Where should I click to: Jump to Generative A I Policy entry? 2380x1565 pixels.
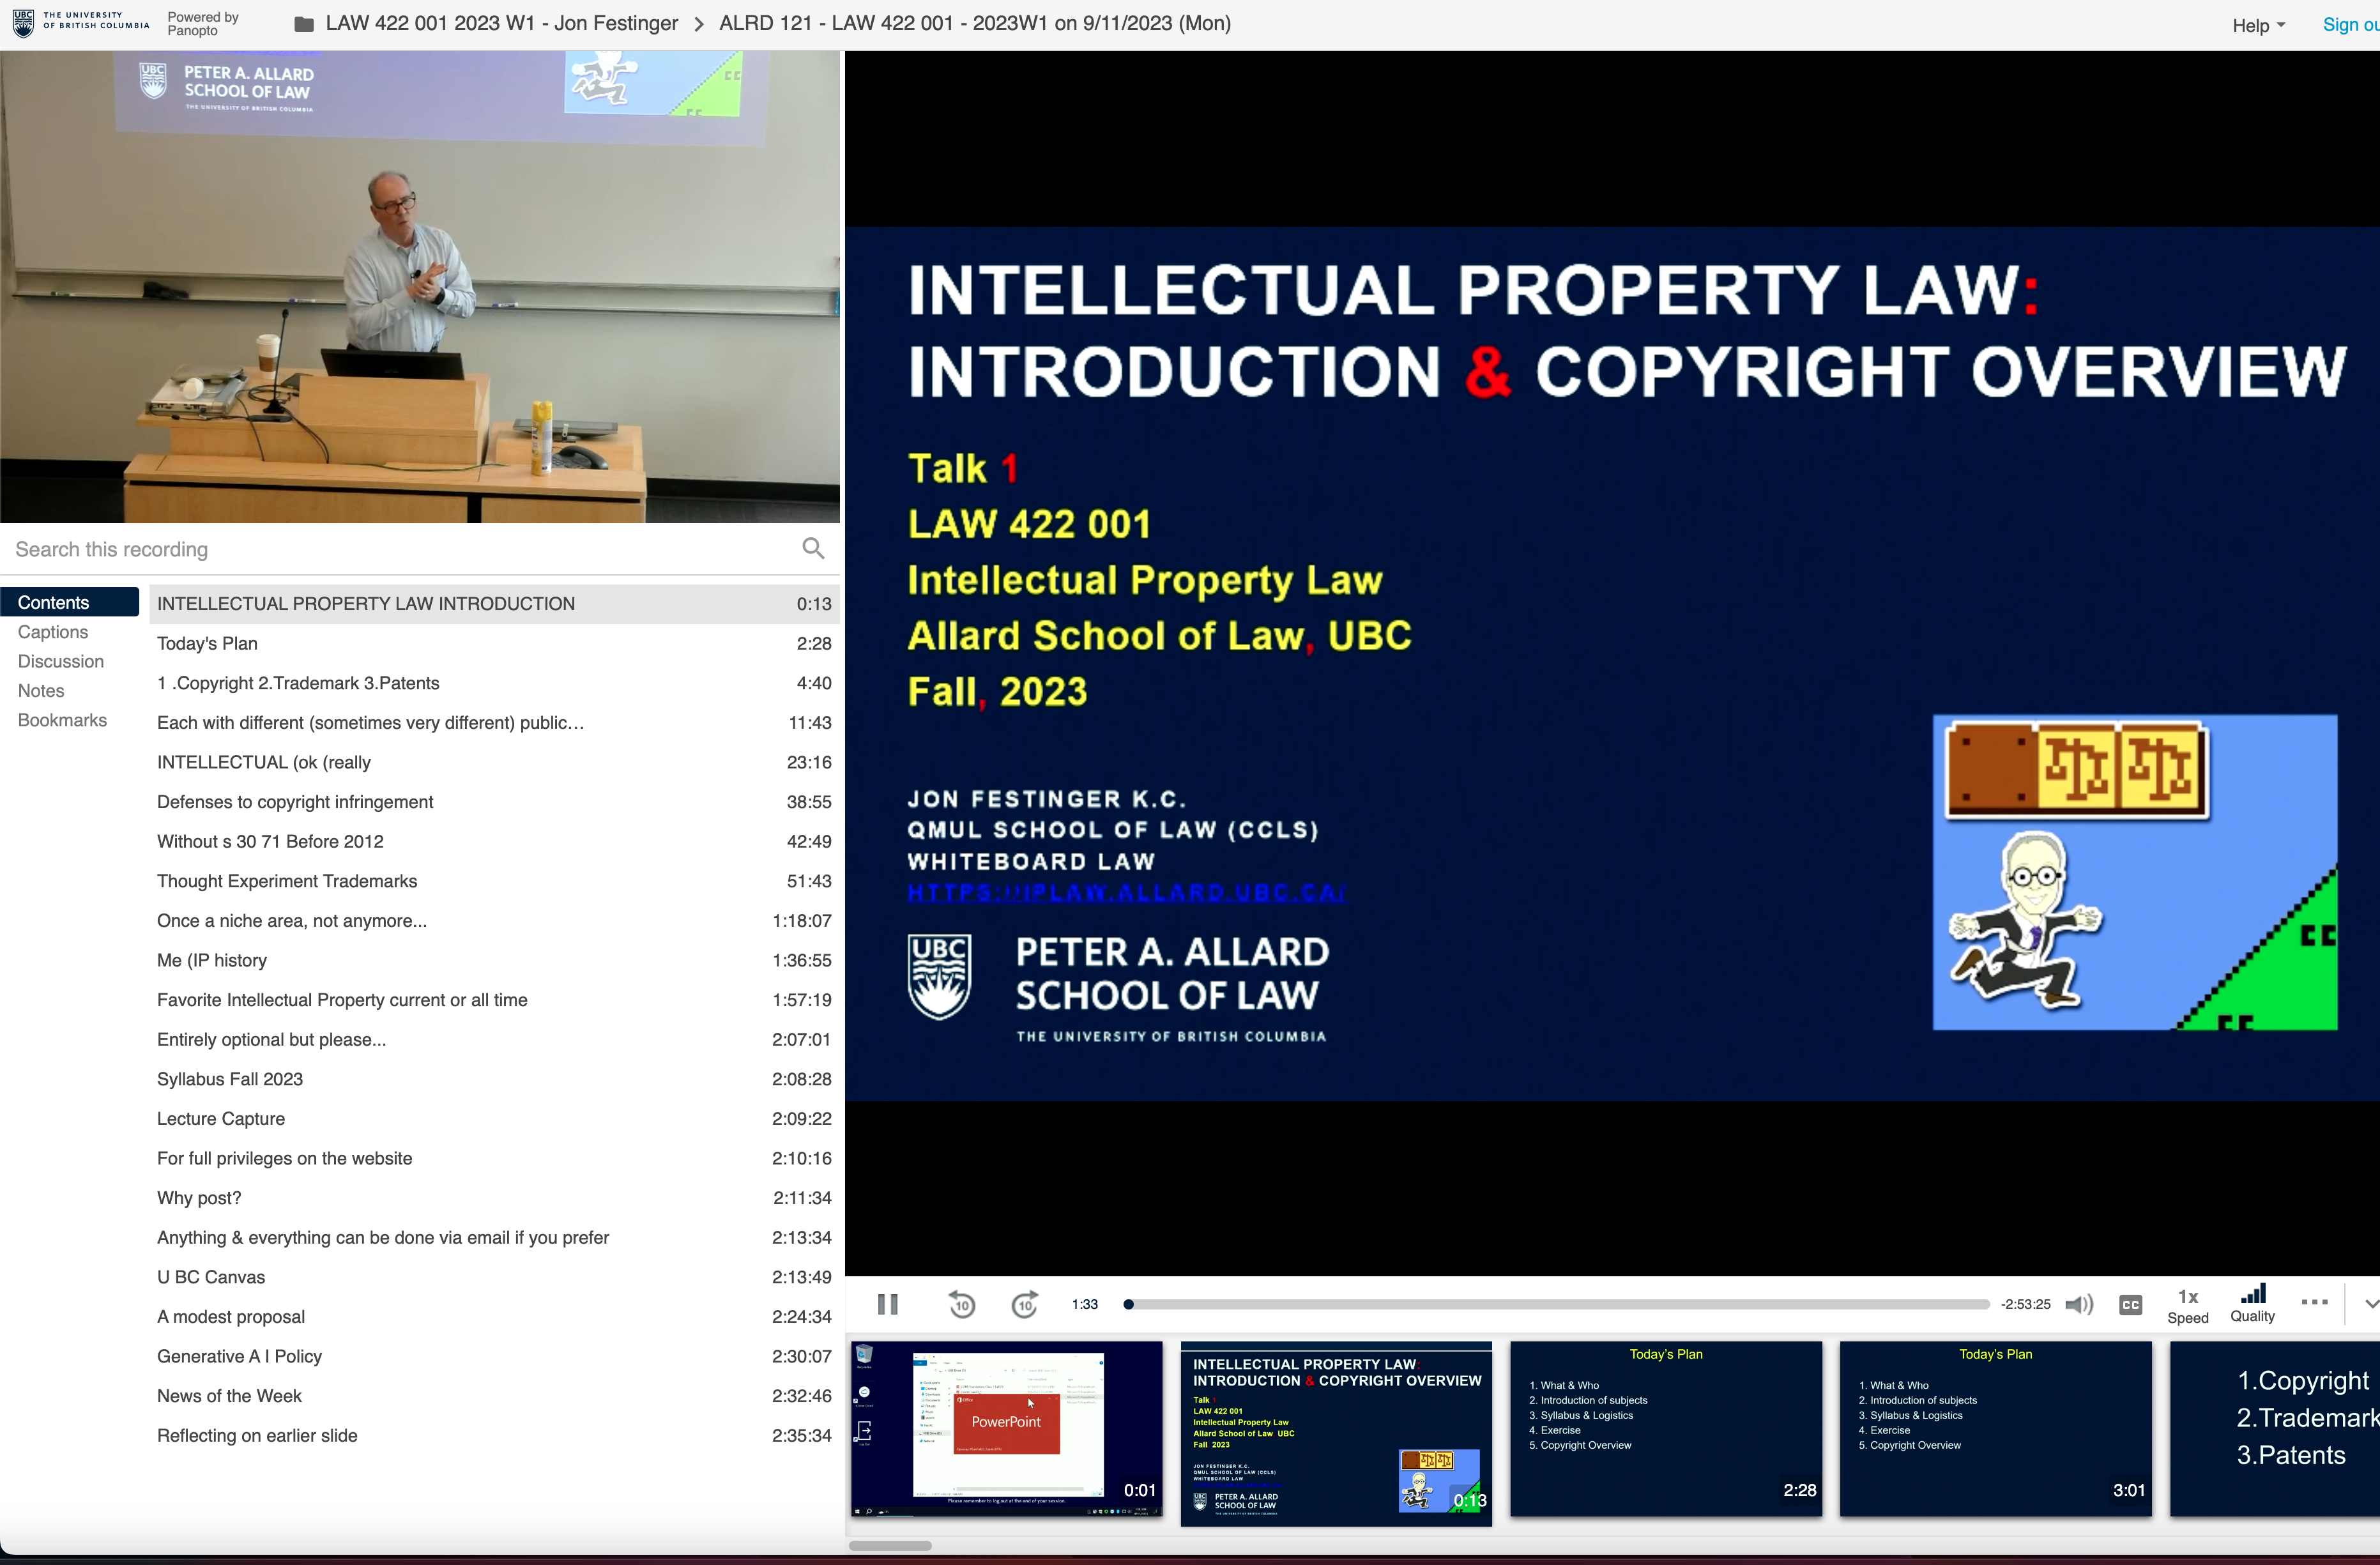pyautogui.click(x=494, y=1356)
